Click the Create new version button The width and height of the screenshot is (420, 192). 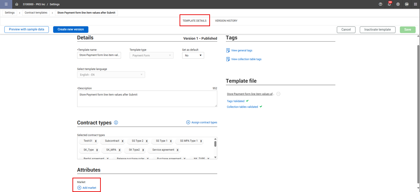coord(71,29)
